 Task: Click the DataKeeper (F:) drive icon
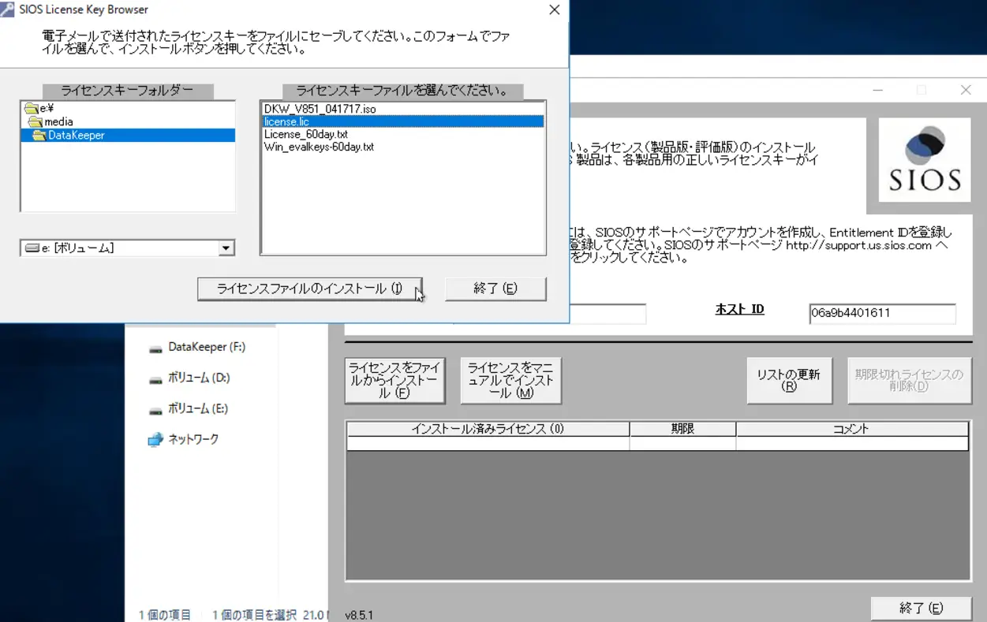[x=155, y=348]
